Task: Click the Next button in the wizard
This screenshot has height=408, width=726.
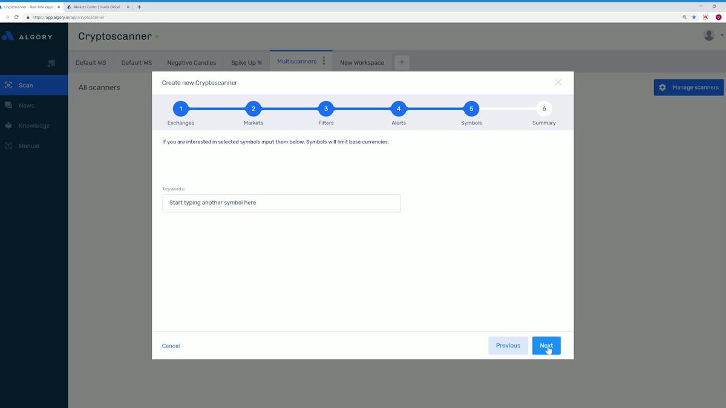Action: 546,345
